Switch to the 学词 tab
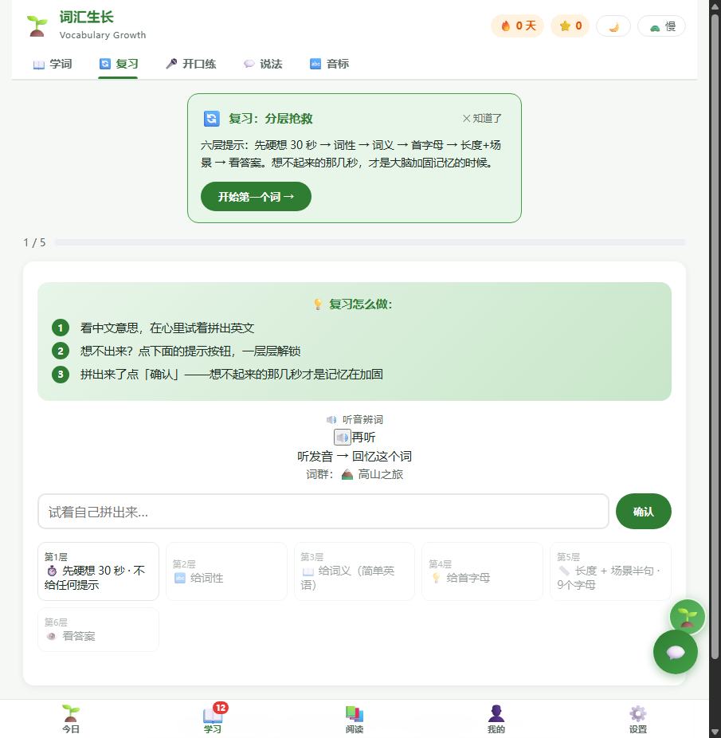The width and height of the screenshot is (721, 738). pos(53,64)
